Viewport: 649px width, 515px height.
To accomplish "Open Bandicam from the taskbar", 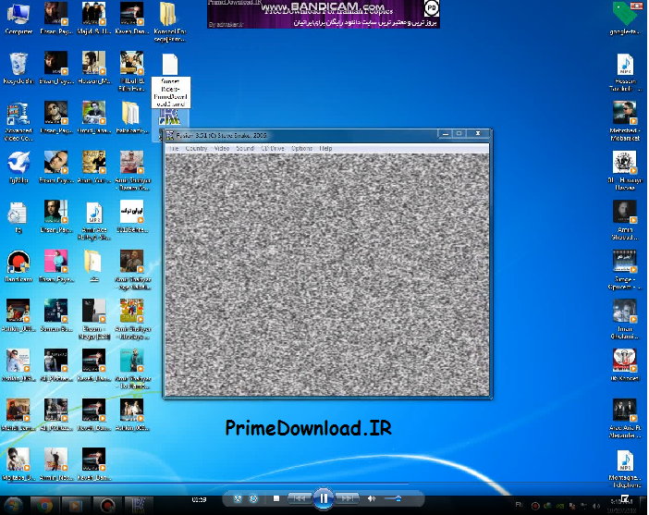I will point(107,506).
